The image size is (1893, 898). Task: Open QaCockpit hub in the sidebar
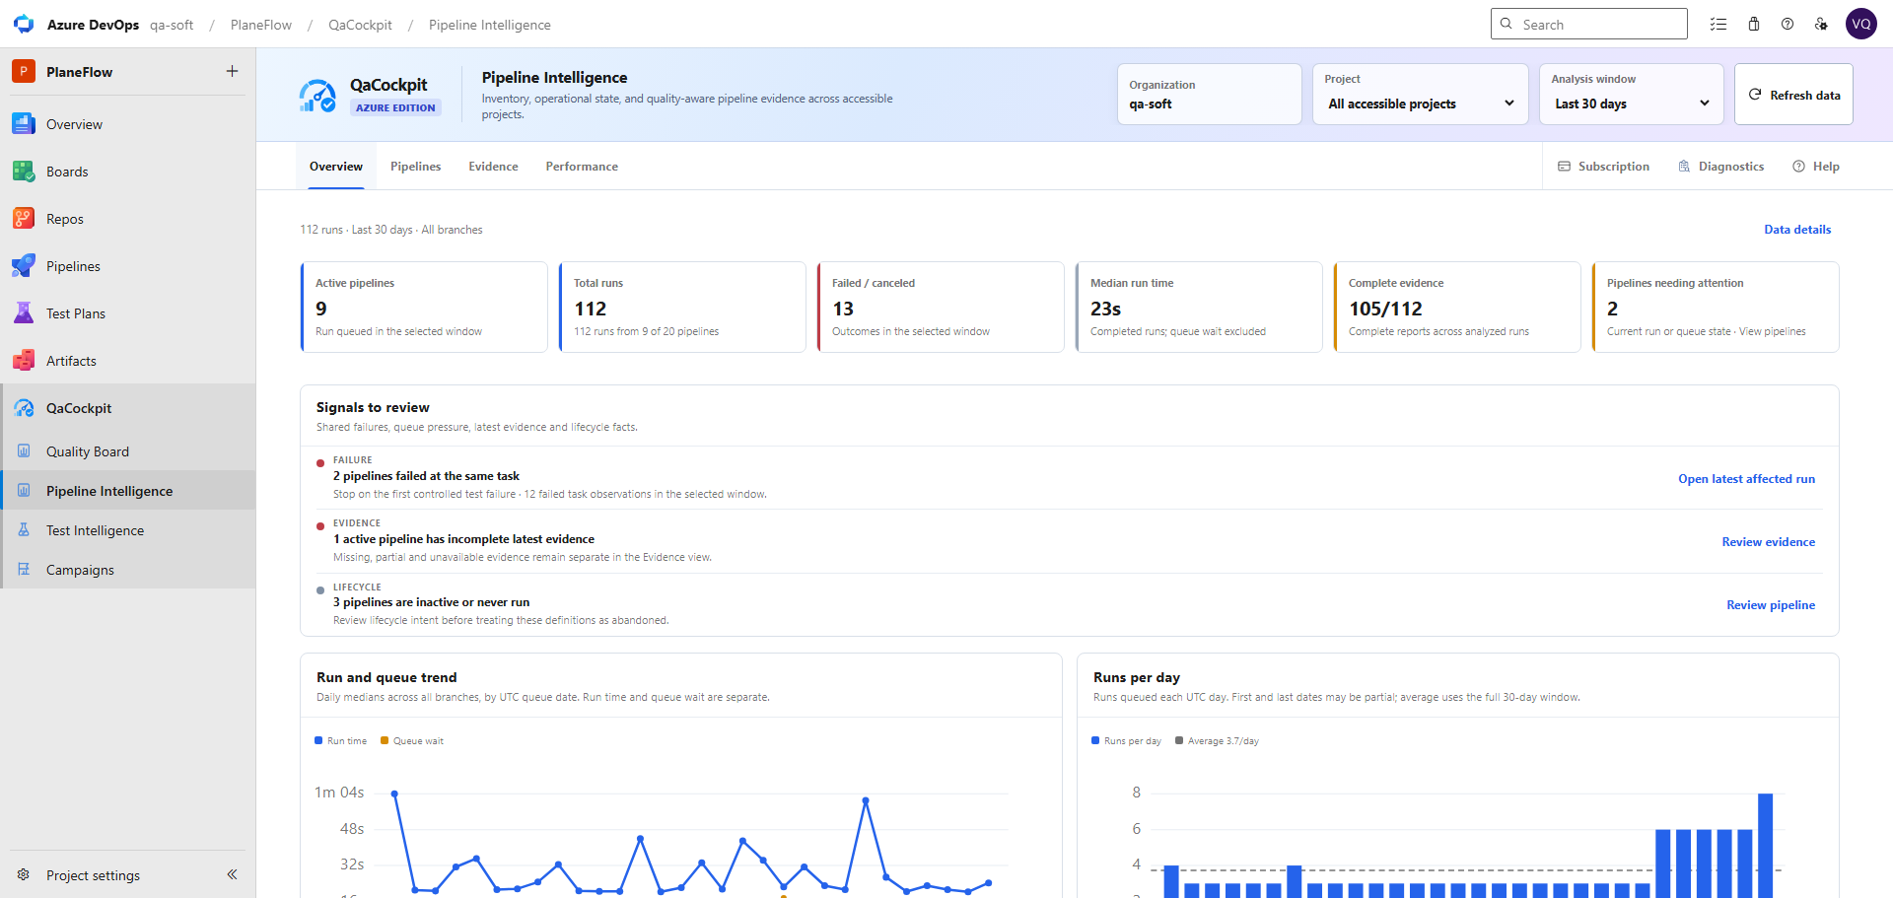pos(128,408)
